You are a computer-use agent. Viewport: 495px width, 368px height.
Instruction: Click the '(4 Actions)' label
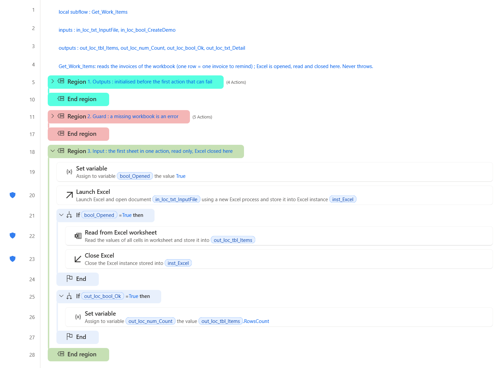point(236,82)
